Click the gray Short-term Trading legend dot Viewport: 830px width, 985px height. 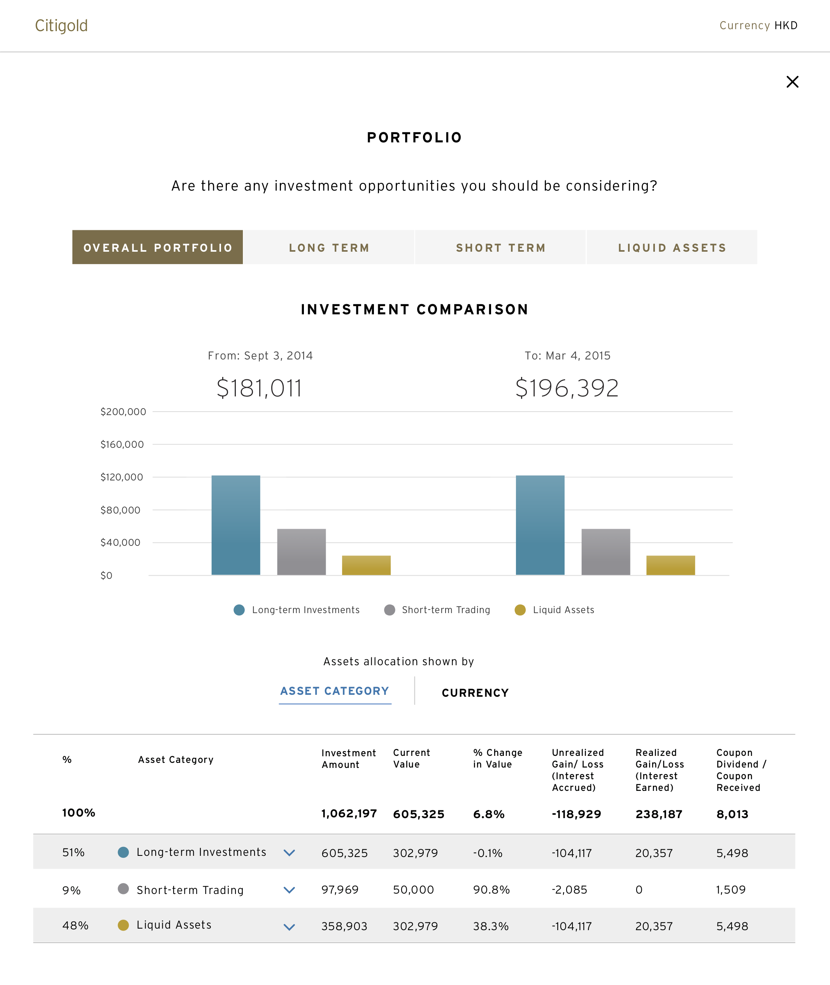[390, 610]
